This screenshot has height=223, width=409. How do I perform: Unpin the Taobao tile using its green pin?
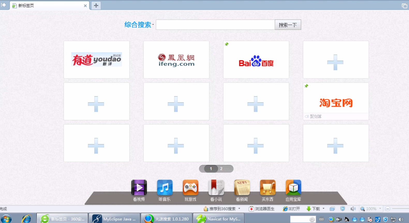coord(306,86)
